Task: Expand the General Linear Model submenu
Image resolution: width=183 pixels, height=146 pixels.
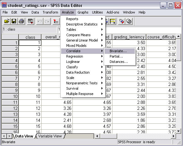Action: pos(83,40)
